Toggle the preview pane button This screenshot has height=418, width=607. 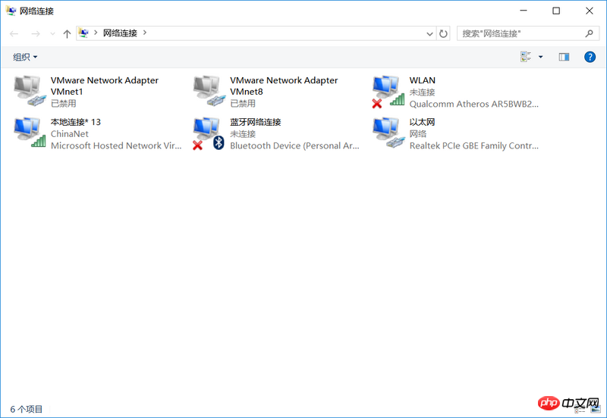pyautogui.click(x=564, y=58)
